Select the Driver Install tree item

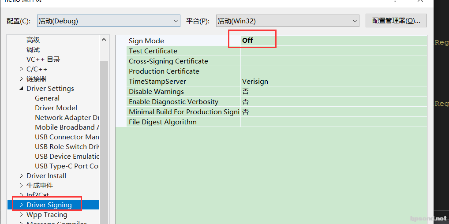click(46, 175)
